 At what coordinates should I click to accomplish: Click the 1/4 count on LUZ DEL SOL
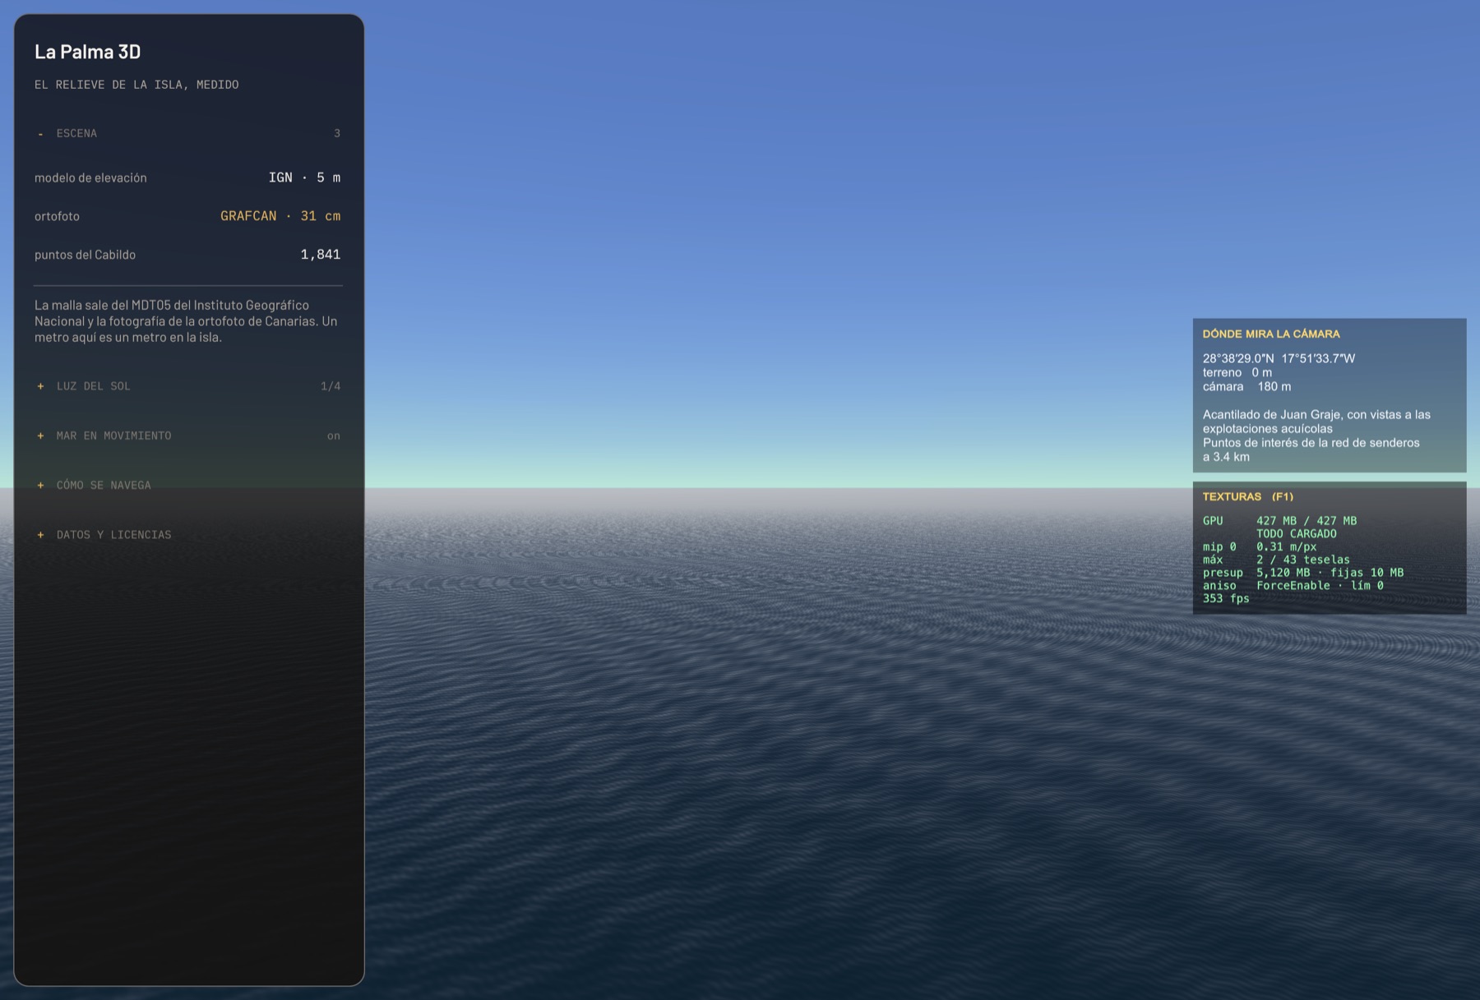[x=331, y=386]
